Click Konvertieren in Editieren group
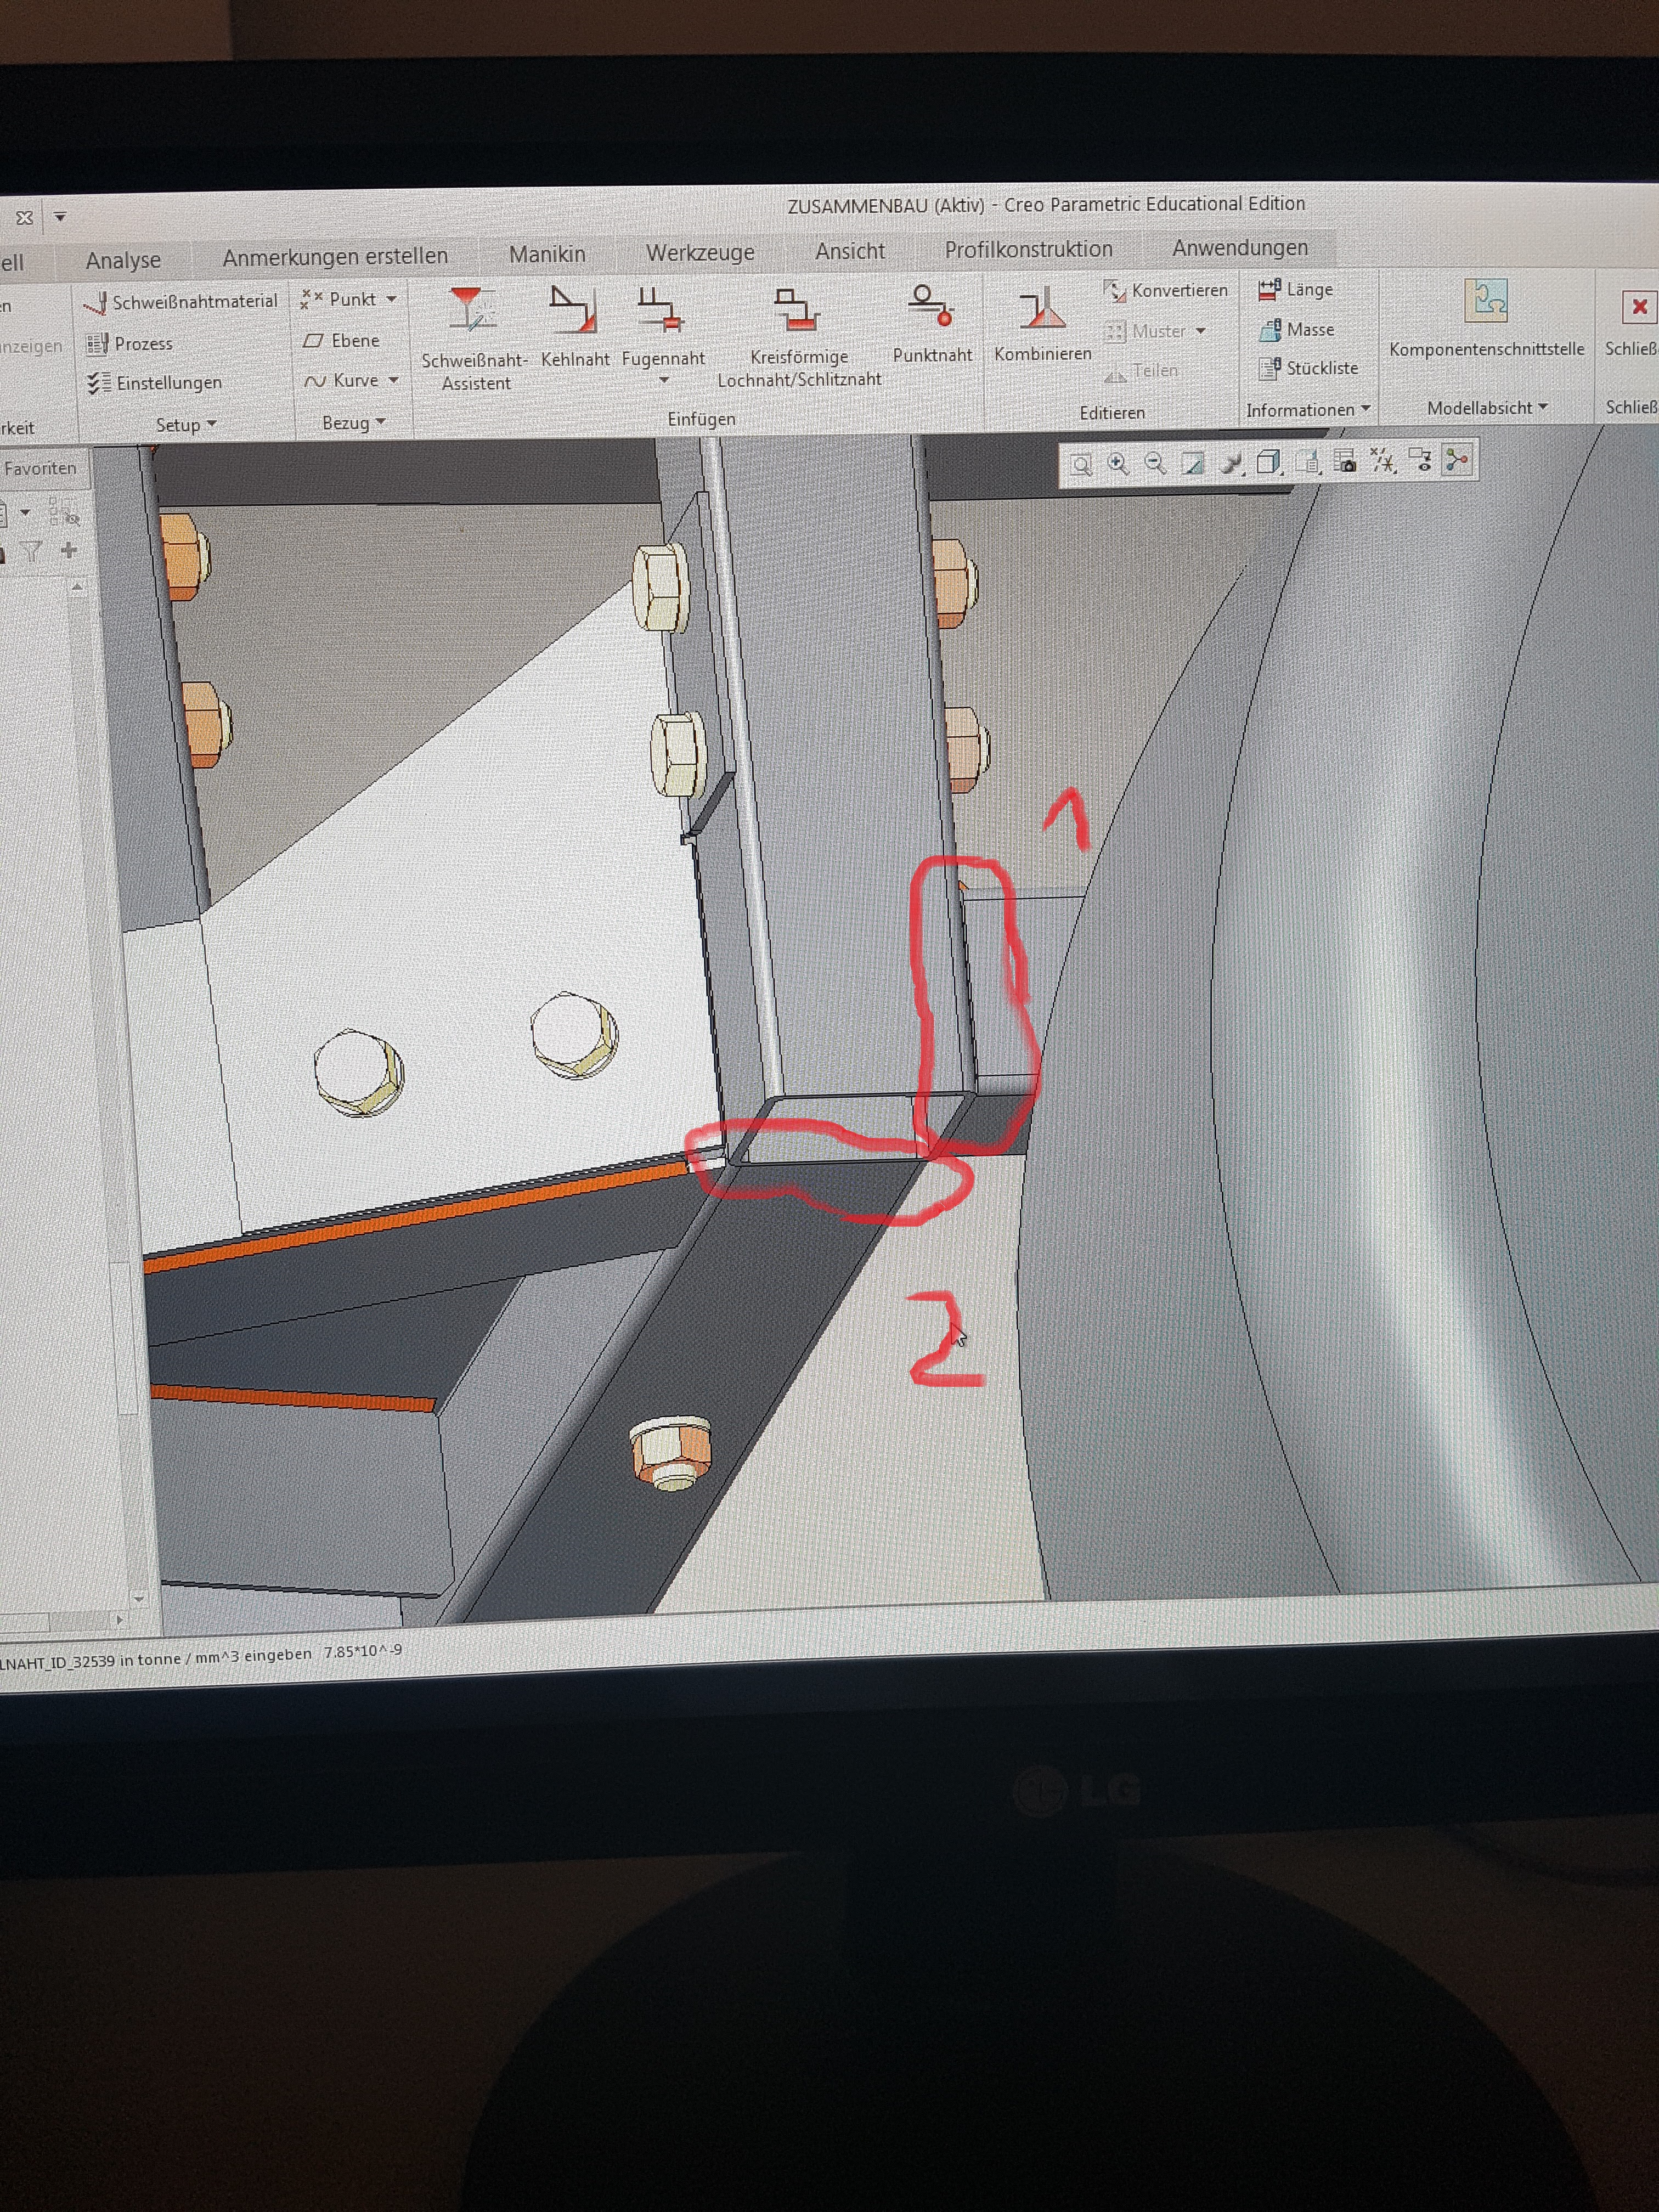1659x2212 pixels. 1166,291
